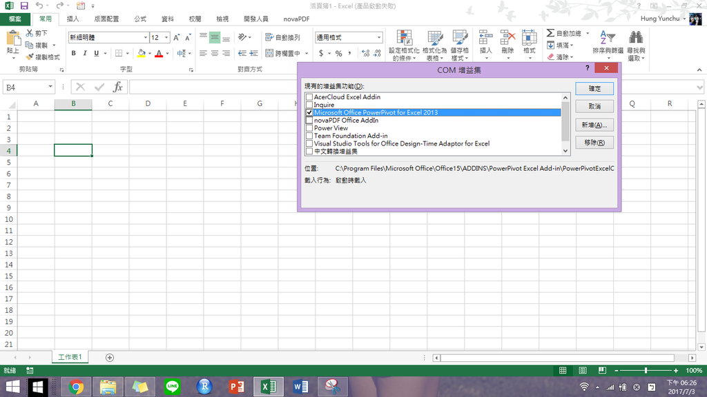Click the middle align icon
707x397 pixels.
click(x=215, y=37)
